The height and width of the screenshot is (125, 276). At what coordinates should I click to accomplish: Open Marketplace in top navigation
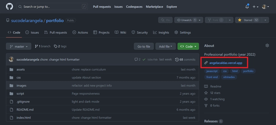coord(154,7)
